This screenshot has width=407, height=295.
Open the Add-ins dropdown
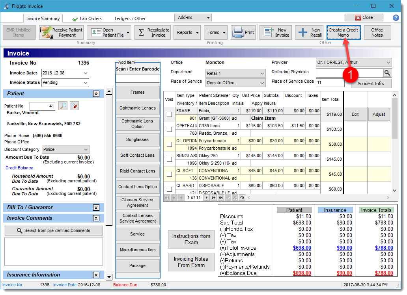coord(193,17)
